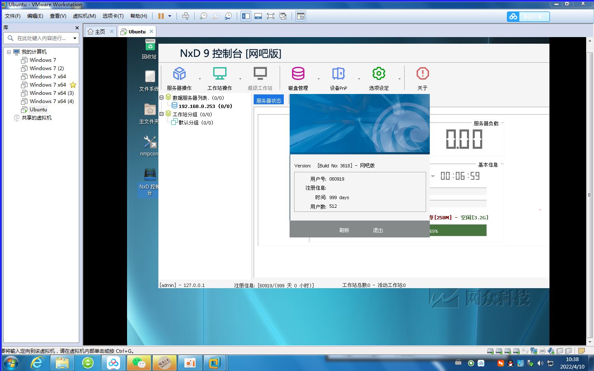Open the 磁盘管理 dropdown arrow
This screenshot has height=371, width=594.
click(319, 79)
